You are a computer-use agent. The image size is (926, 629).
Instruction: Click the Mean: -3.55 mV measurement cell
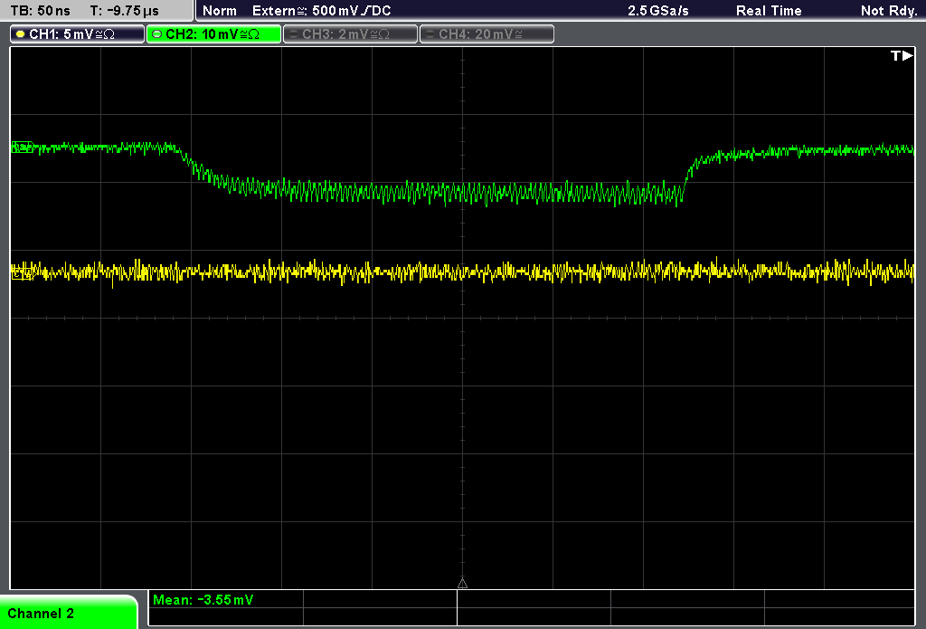pos(225,599)
